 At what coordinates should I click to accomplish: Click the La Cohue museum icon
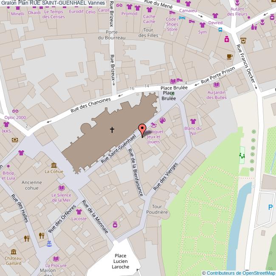tap(54, 165)
